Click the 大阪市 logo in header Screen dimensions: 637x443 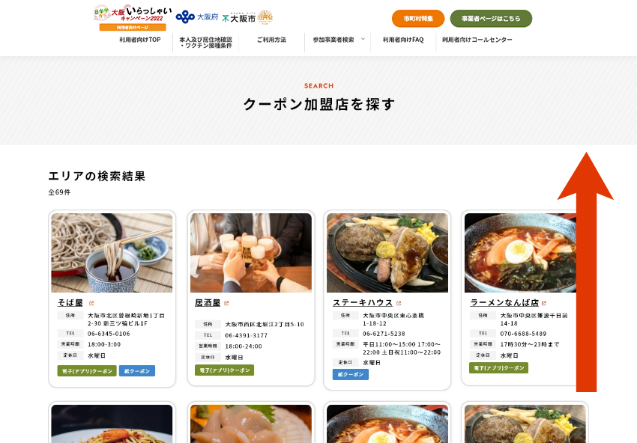239,18
